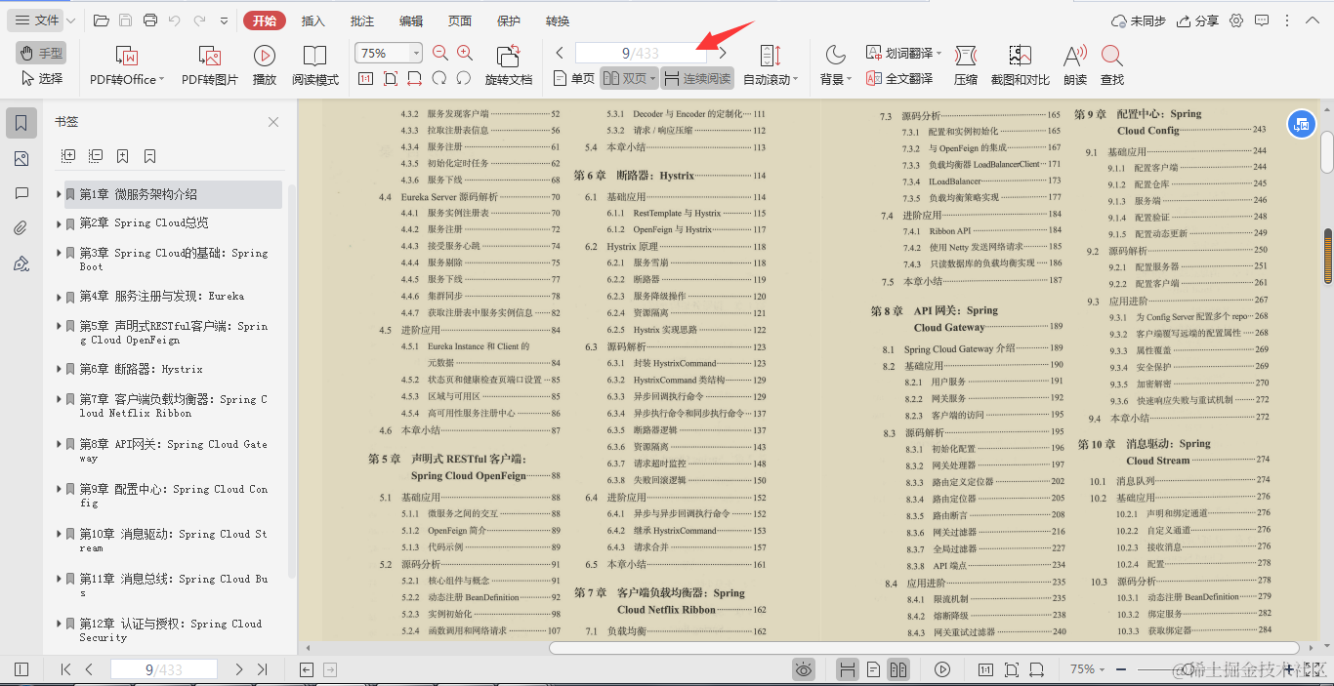The height and width of the screenshot is (686, 1334).
Task: Click the page number field showing 9/433
Action: click(641, 51)
